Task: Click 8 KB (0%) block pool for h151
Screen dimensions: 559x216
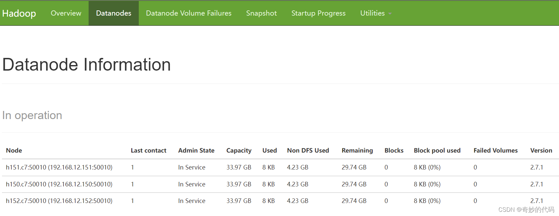Action: pyautogui.click(x=427, y=167)
